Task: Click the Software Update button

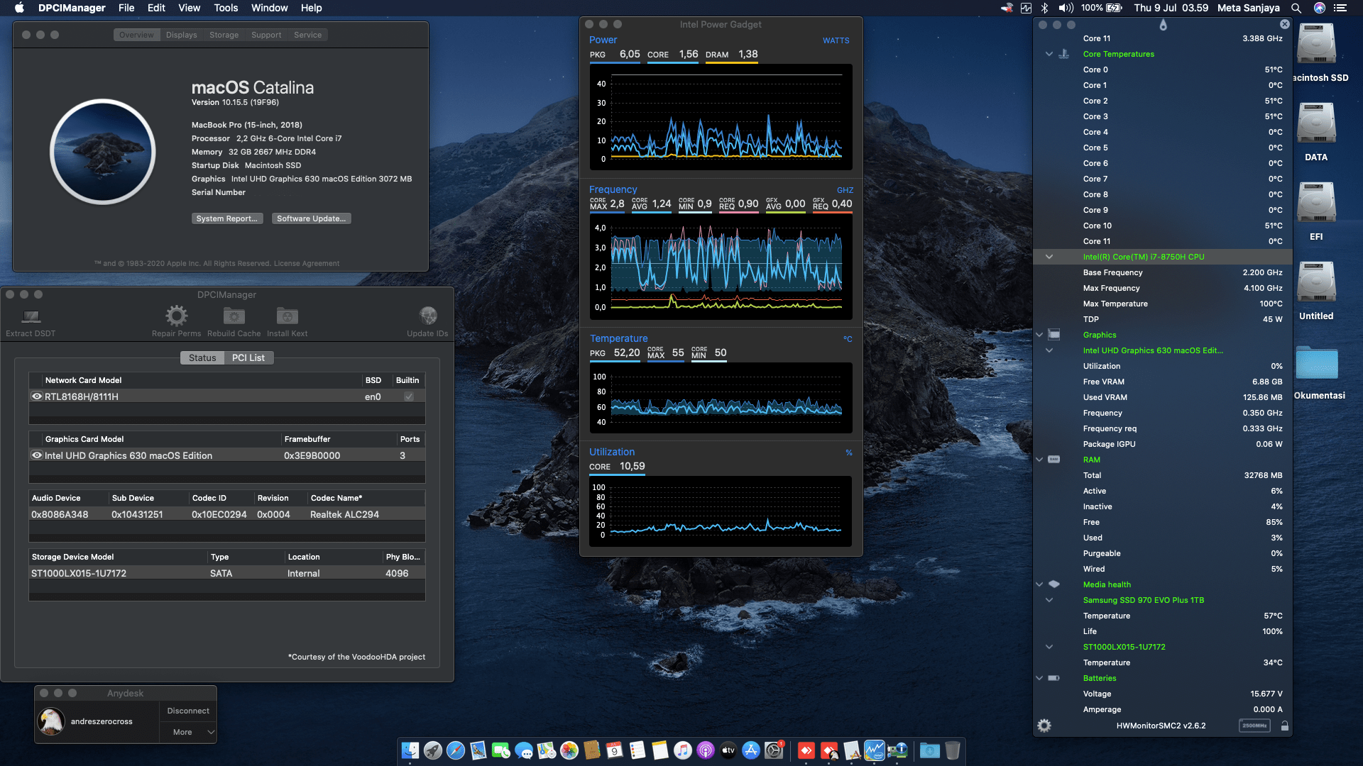Action: 311,218
